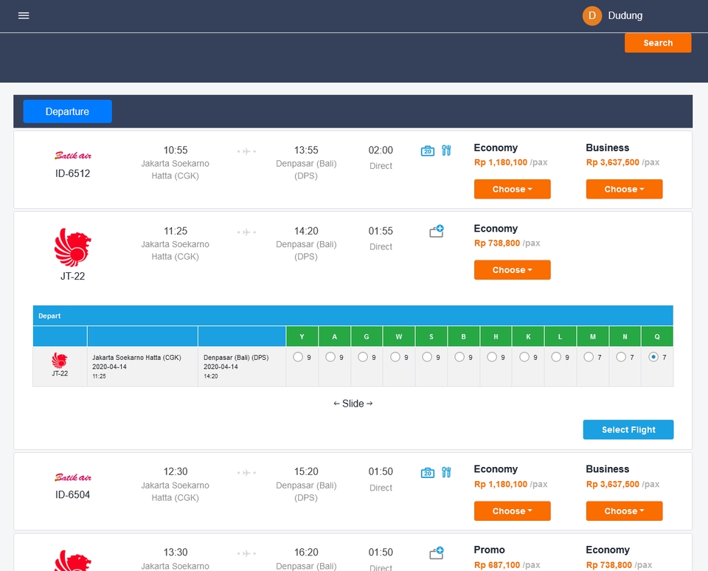Screen dimensions: 708x571
Task: Click the Lion Air logo above JT-22
Action: pos(72,248)
